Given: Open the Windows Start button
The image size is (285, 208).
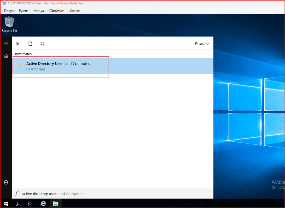Looking at the screenshot, I should [6, 204].
